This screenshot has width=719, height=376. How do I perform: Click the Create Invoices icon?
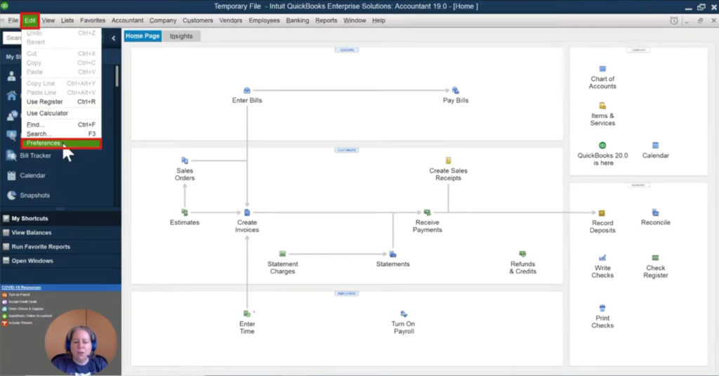247,212
